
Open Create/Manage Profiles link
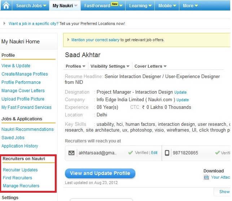(x=25, y=74)
